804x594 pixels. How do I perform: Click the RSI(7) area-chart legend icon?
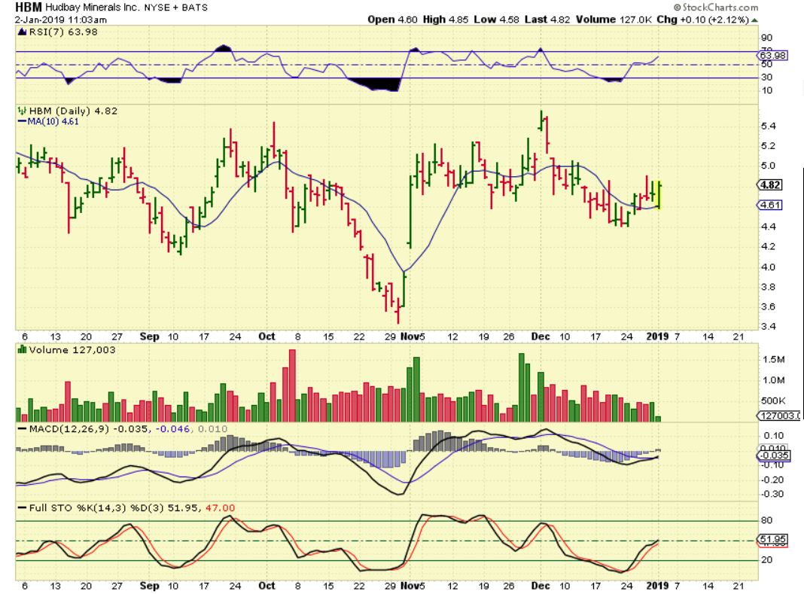pyautogui.click(x=22, y=32)
